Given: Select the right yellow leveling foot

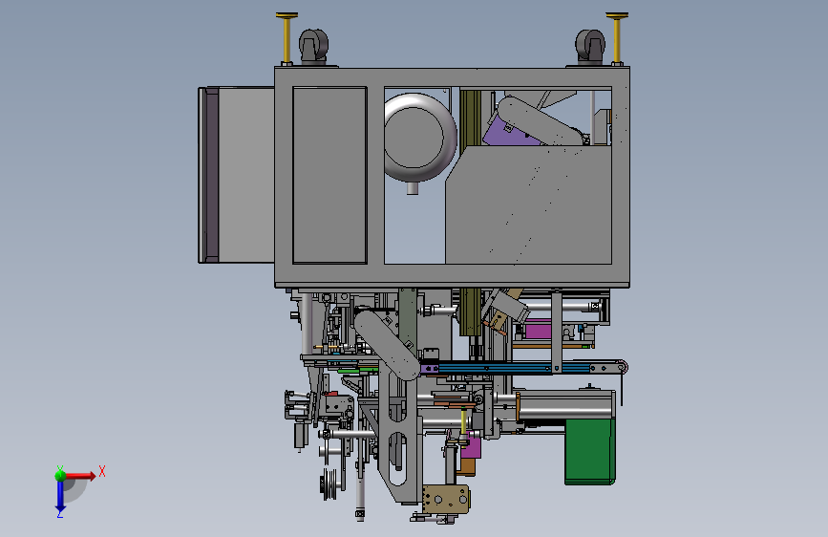Looking at the screenshot, I should click(x=617, y=38).
